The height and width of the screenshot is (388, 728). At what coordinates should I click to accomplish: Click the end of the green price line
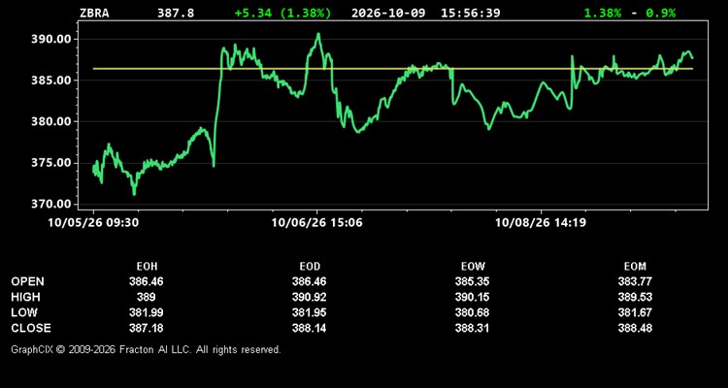tap(692, 58)
